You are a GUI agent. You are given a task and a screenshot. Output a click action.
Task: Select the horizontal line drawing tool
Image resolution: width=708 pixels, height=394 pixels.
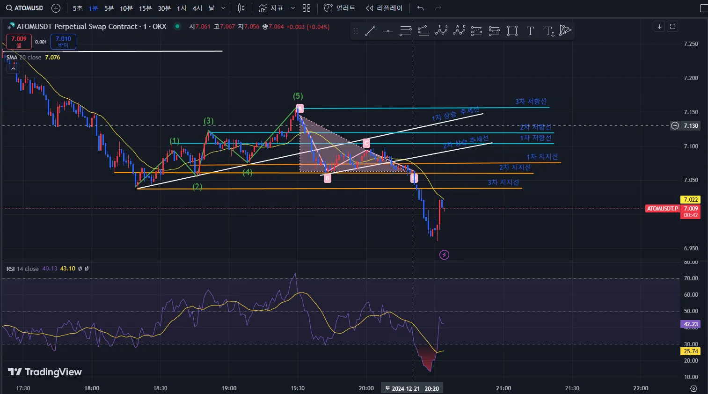coord(388,31)
